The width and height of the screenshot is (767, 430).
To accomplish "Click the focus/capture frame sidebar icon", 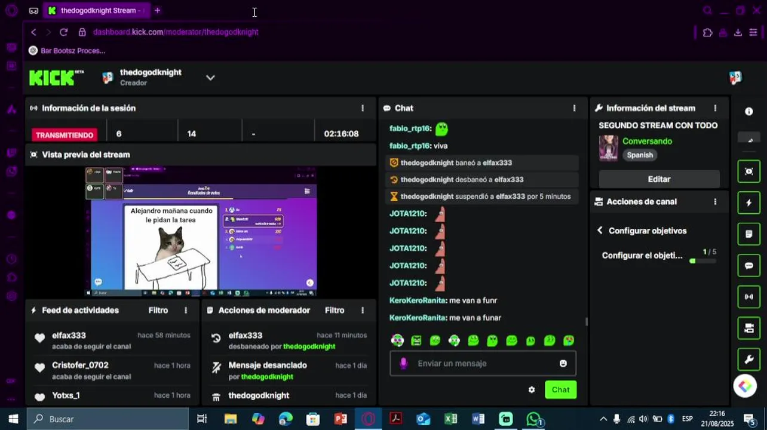I will [x=748, y=171].
